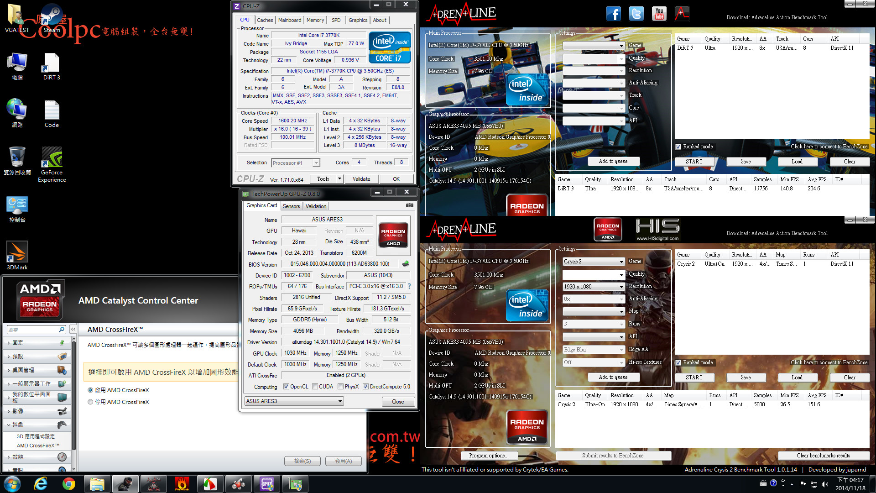Collapse the Catalyst sidebar with double-chevron button
Viewport: 876px width, 493px height.
73,329
